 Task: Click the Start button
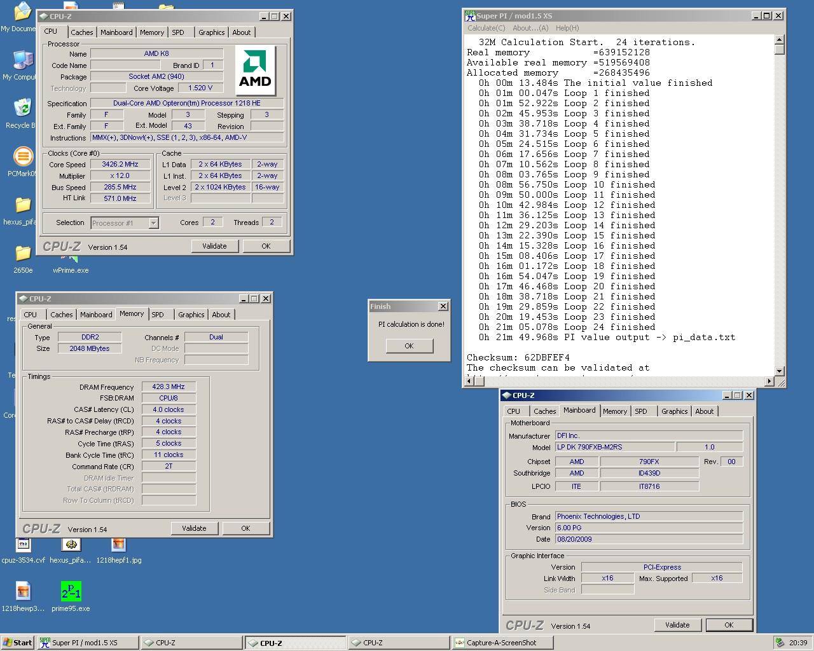(18, 643)
